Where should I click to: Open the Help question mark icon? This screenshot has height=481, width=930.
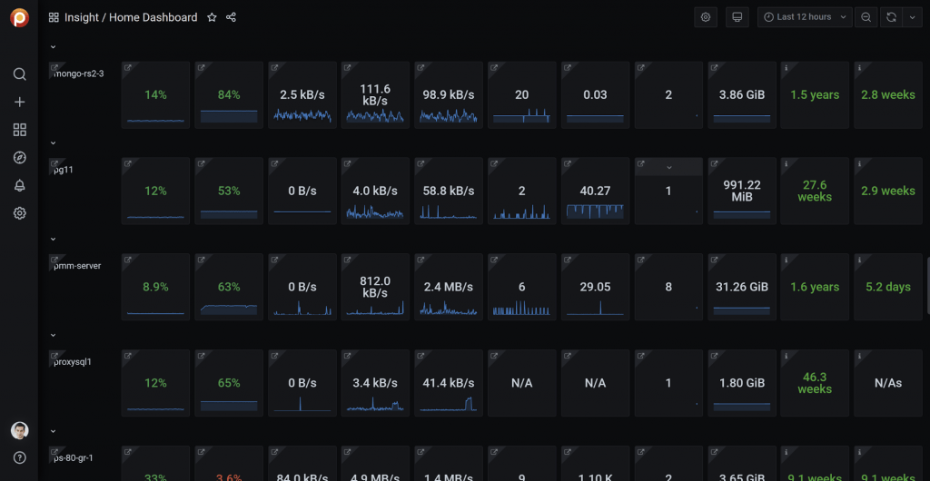pos(20,457)
